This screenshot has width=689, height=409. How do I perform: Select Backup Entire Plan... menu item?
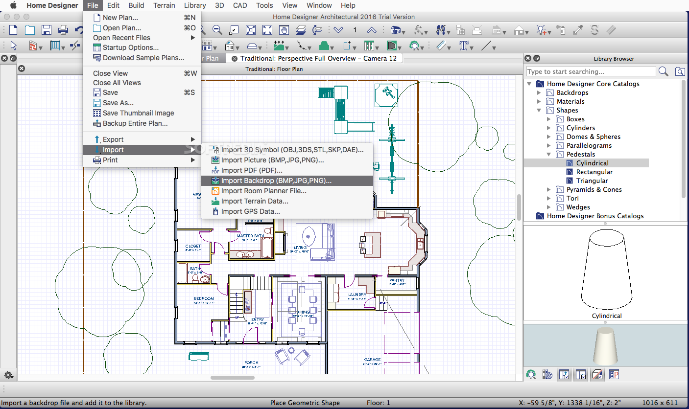click(x=142, y=123)
